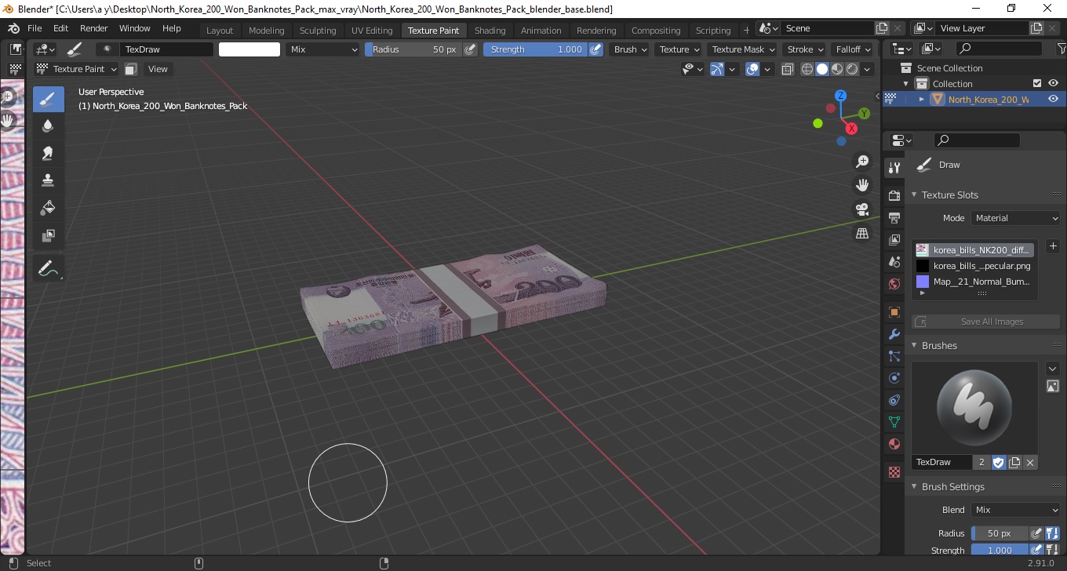This screenshot has width=1067, height=571.
Task: Open Texture Paint mode dropdown
Action: (77, 69)
